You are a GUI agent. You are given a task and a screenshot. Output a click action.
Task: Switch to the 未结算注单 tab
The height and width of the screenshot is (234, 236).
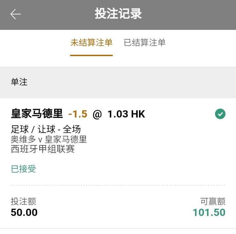click(91, 43)
